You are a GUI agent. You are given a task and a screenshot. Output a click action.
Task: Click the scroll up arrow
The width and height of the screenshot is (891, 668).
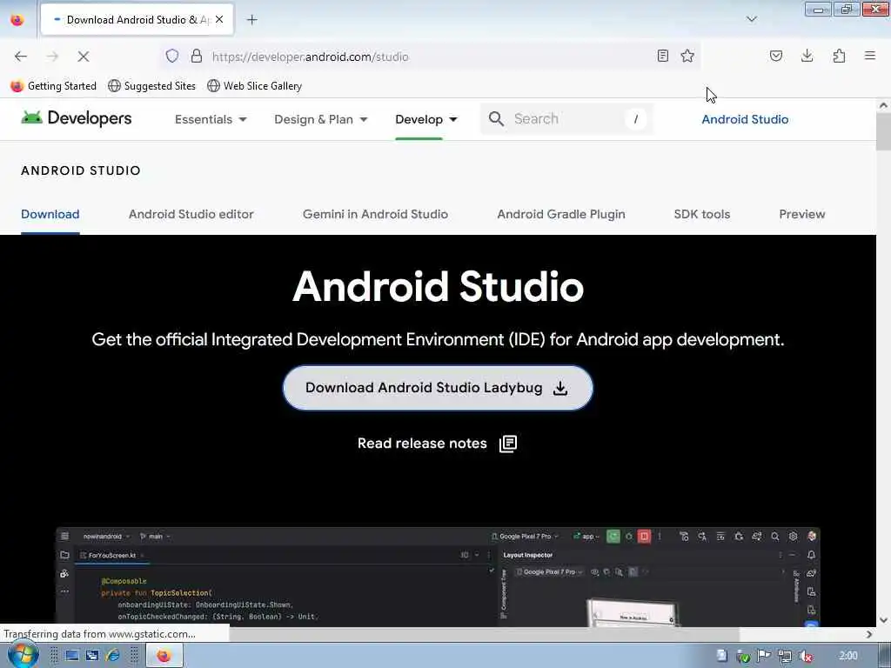click(x=883, y=105)
